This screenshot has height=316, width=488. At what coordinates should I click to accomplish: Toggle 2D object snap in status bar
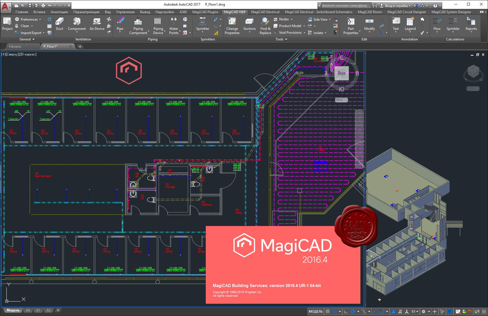click(x=382, y=312)
